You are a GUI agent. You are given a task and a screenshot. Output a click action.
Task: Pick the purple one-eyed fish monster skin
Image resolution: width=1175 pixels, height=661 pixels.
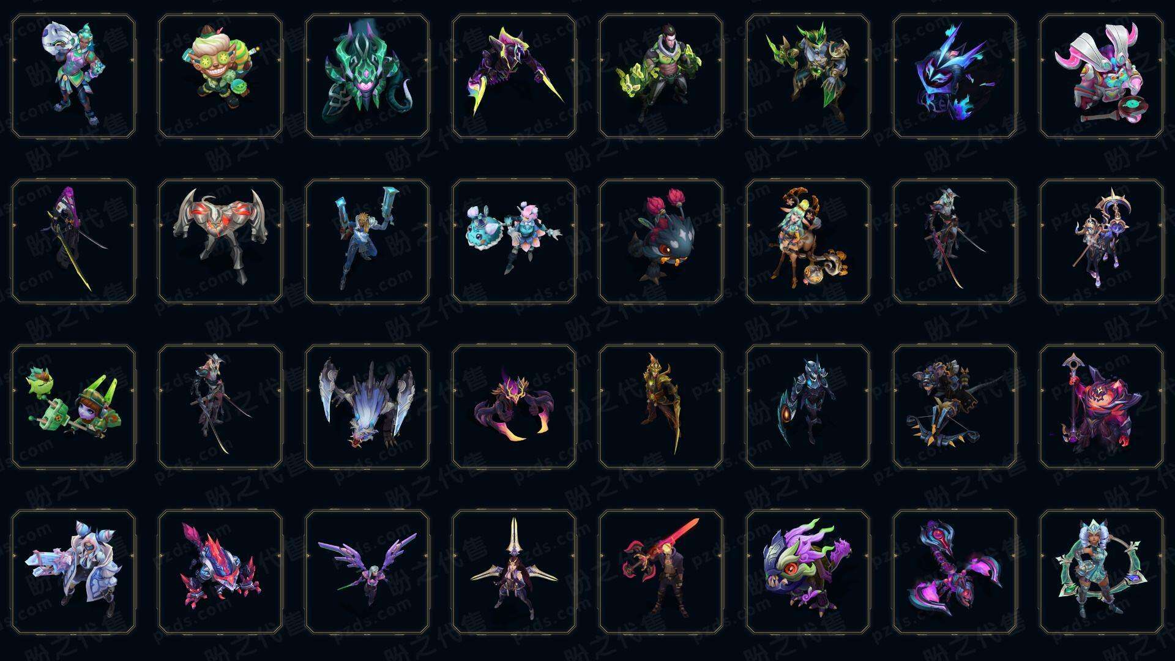pyautogui.click(x=808, y=572)
